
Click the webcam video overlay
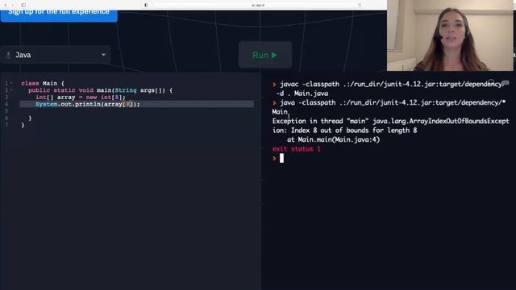450,35
